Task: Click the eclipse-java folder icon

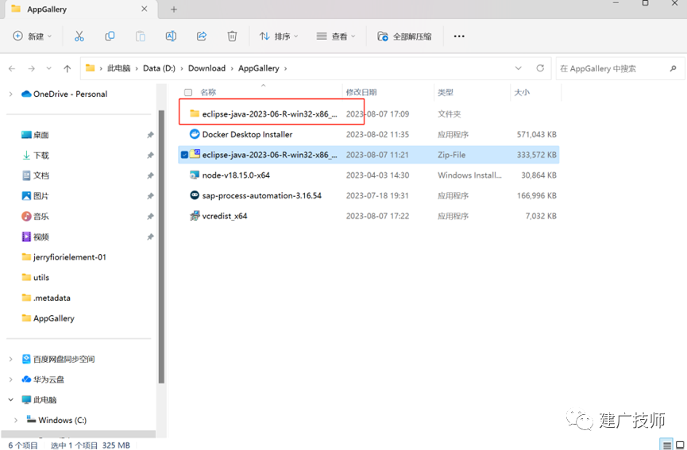Action: point(195,113)
